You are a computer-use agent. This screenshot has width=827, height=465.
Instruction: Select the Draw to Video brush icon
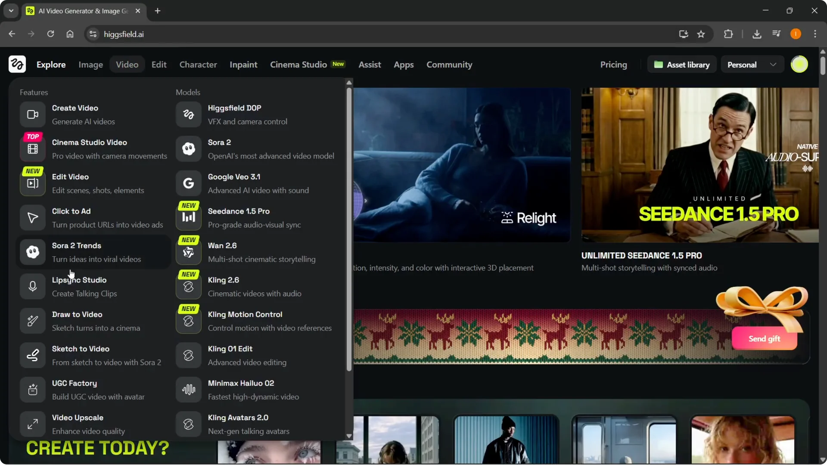(33, 321)
